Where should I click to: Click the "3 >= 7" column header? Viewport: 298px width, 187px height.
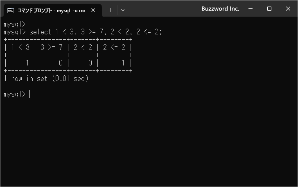pyautogui.click(x=51, y=47)
